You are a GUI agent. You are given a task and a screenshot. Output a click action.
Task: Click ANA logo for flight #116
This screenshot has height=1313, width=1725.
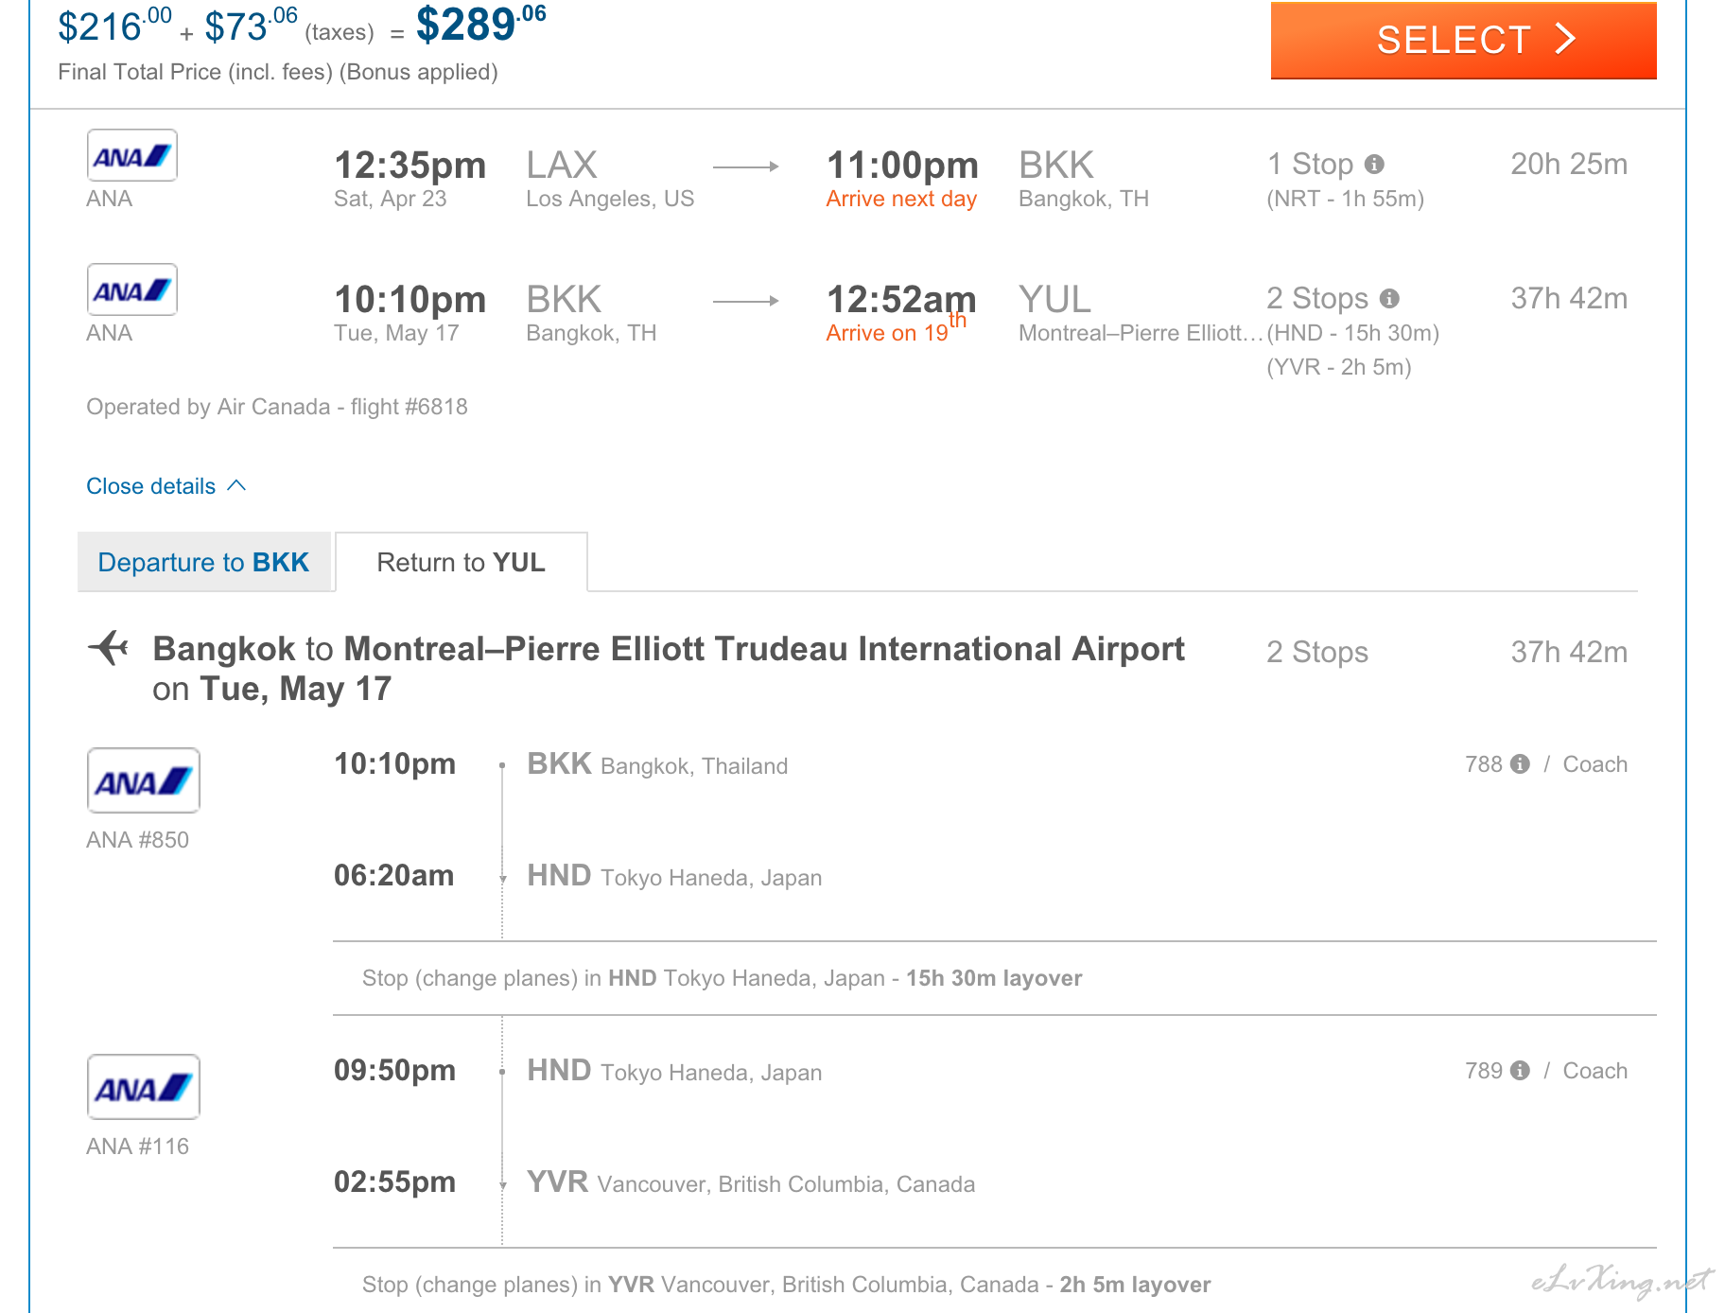pyautogui.click(x=144, y=1087)
